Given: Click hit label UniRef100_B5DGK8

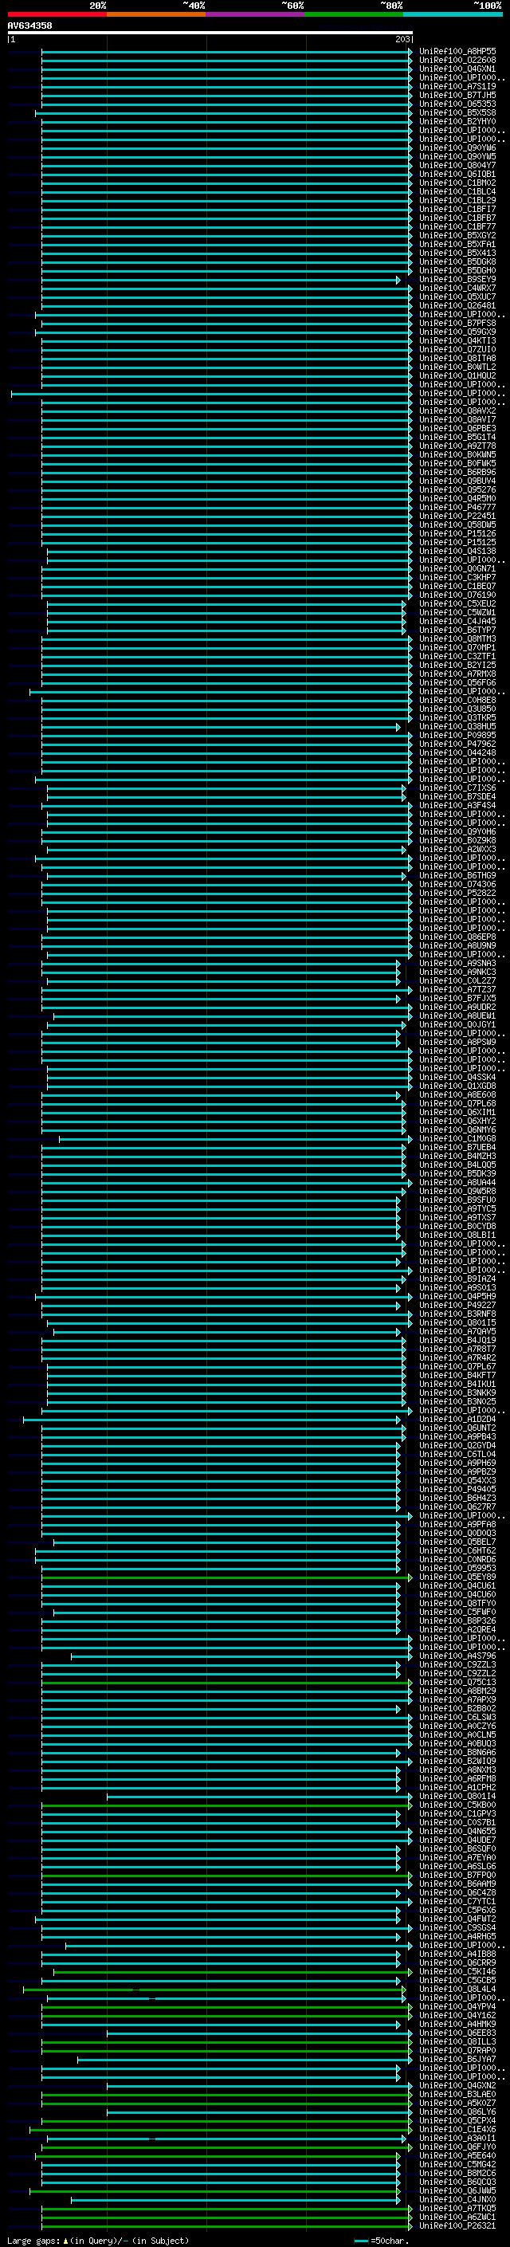Looking at the screenshot, I should click(x=457, y=261).
